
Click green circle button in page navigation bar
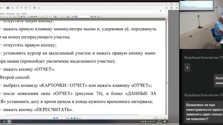[x=77, y=118]
